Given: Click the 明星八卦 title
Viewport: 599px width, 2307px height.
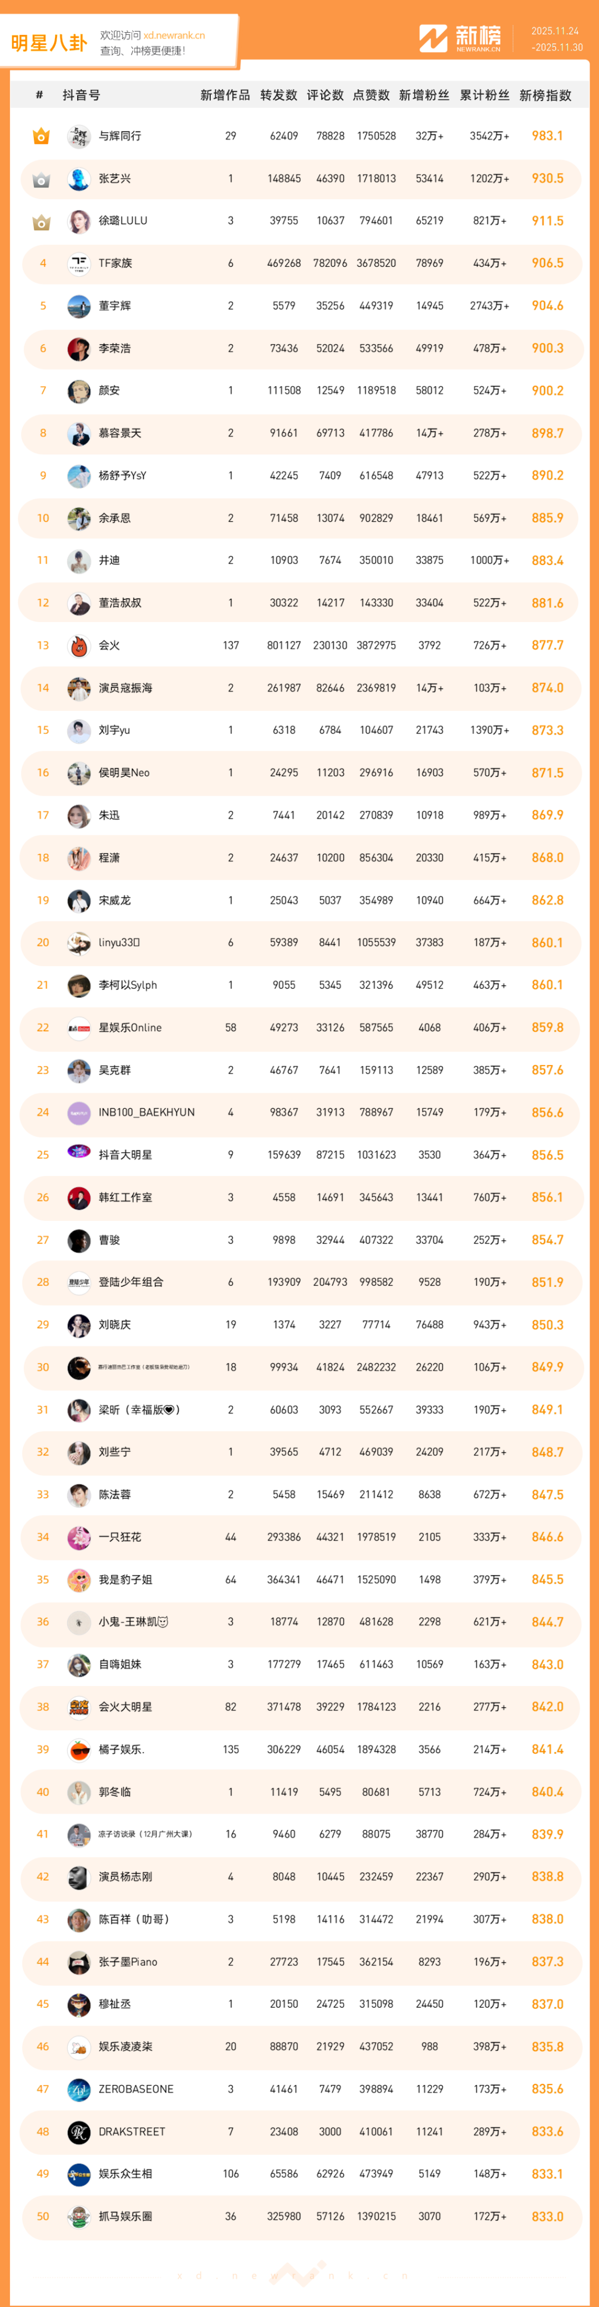Looking at the screenshot, I should pos(49,43).
